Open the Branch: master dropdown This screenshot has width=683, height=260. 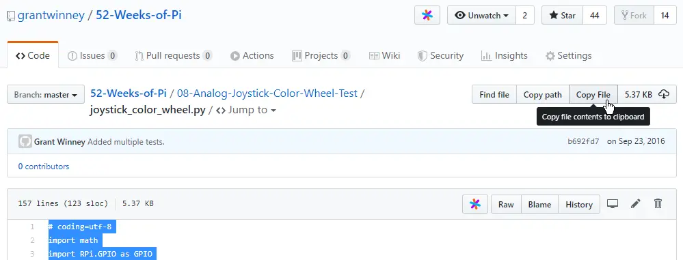pos(46,94)
